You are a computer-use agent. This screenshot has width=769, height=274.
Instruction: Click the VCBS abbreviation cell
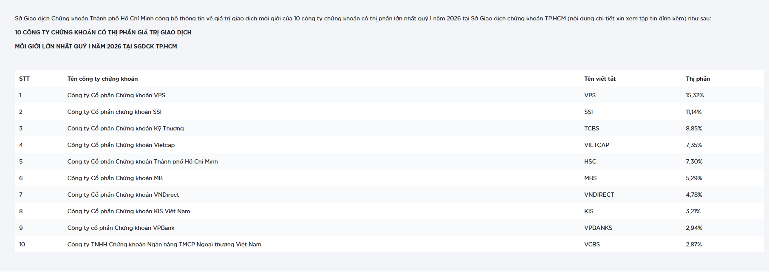click(592, 244)
